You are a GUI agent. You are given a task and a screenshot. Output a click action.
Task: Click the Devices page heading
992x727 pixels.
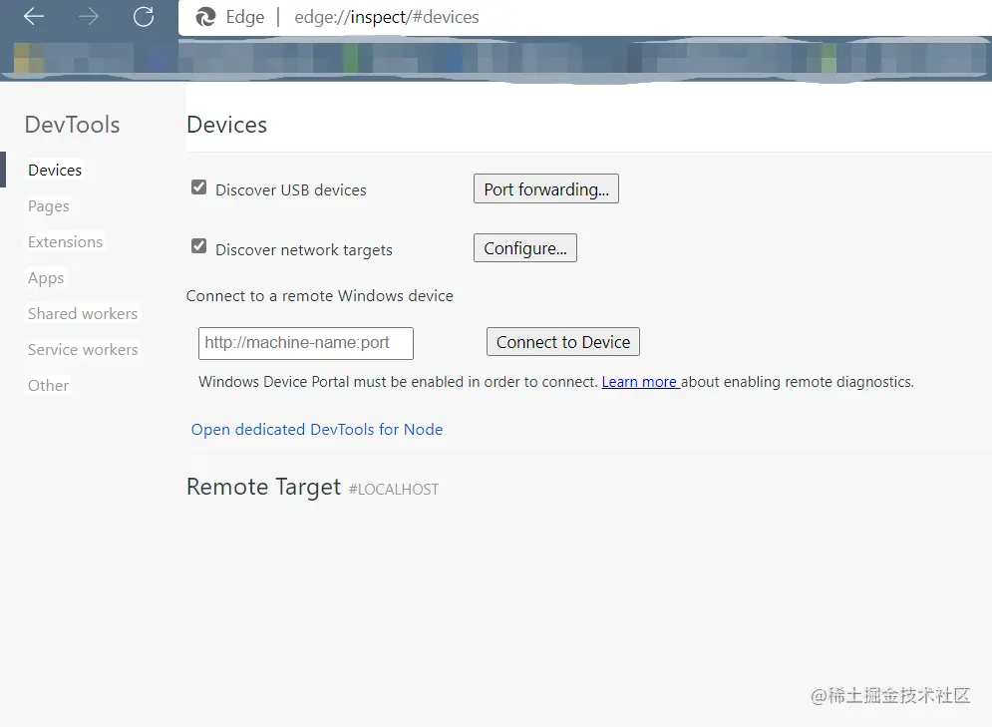(227, 125)
